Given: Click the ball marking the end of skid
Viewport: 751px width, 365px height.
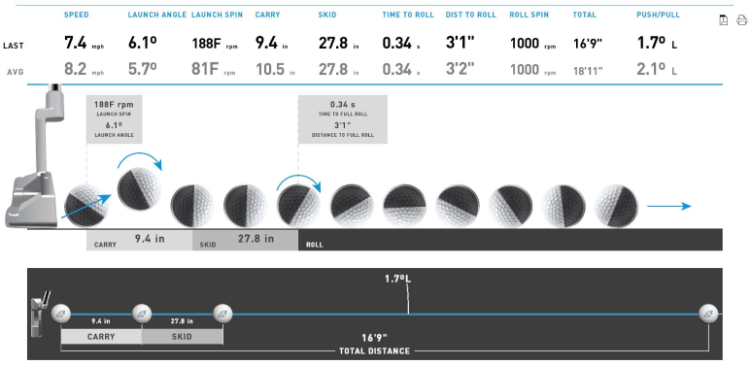Looking at the screenshot, I should pyautogui.click(x=222, y=315).
